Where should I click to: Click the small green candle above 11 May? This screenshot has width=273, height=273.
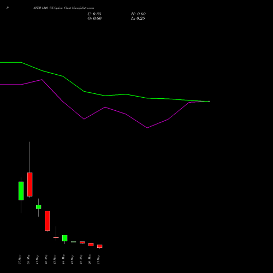click(x=39, y=207)
